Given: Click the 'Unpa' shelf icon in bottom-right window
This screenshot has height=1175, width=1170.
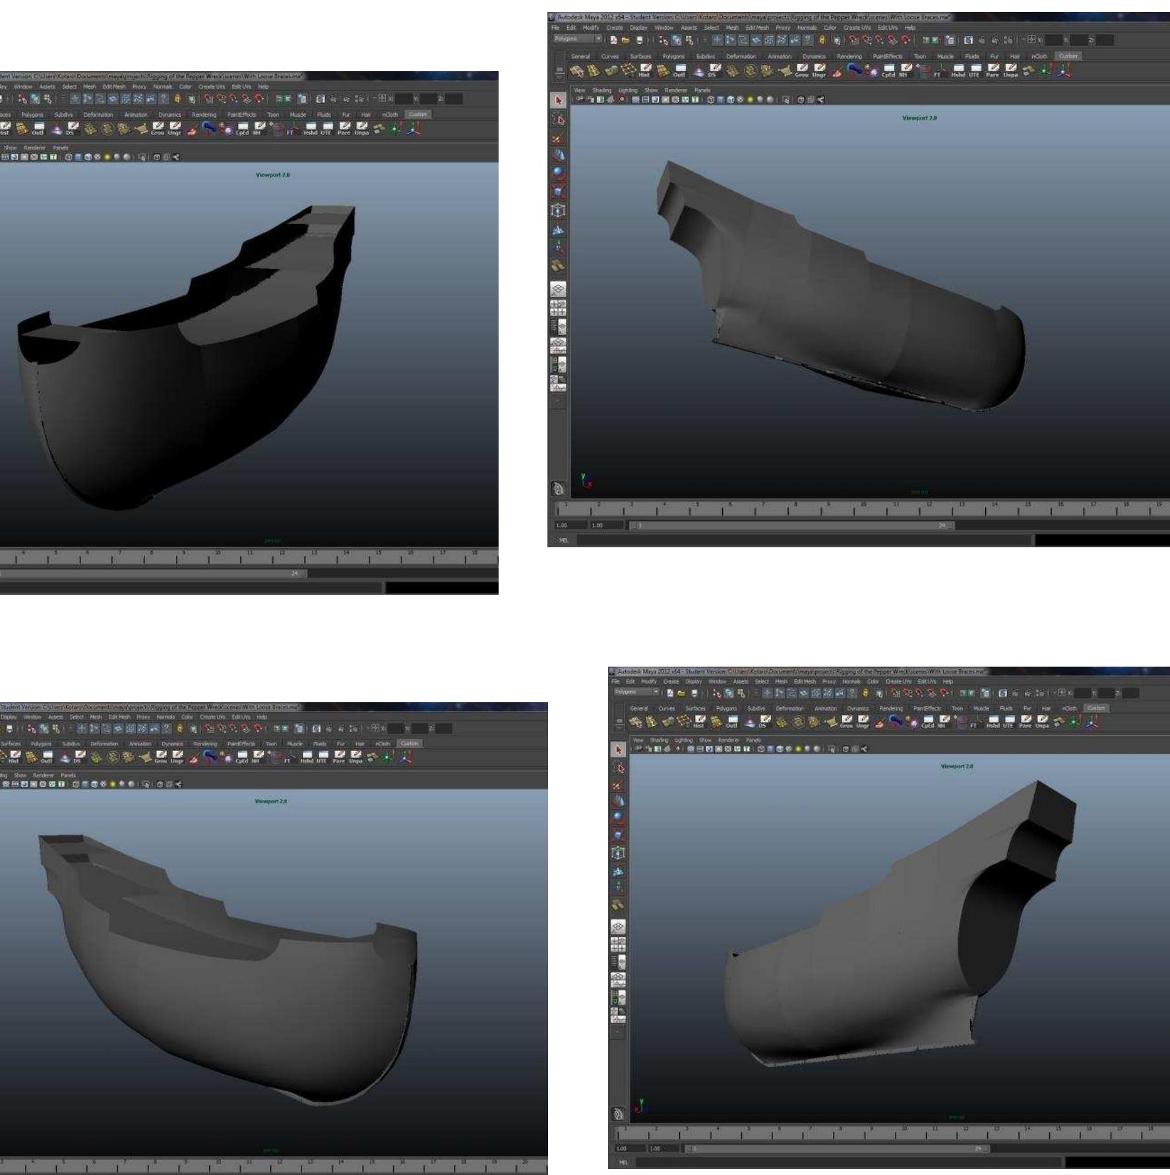Looking at the screenshot, I should pos(1041,722).
